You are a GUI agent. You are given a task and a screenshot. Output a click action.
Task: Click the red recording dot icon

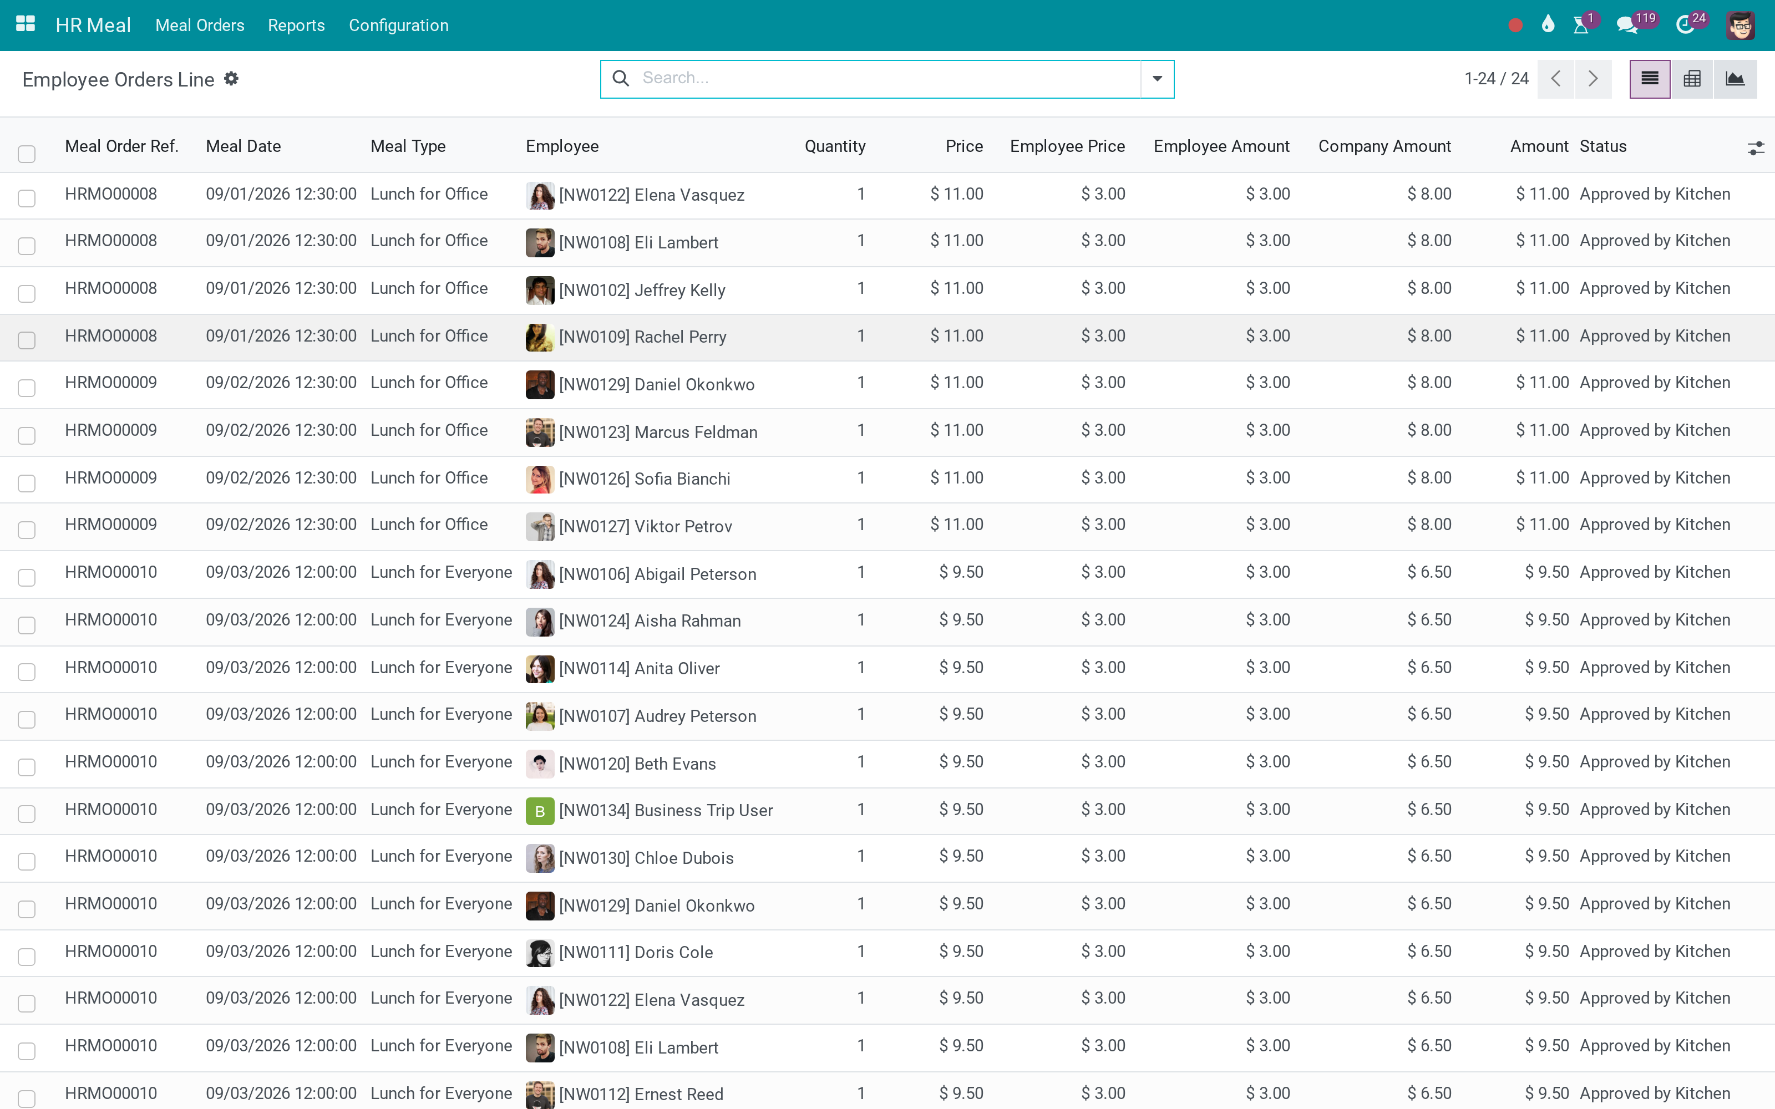(1515, 26)
